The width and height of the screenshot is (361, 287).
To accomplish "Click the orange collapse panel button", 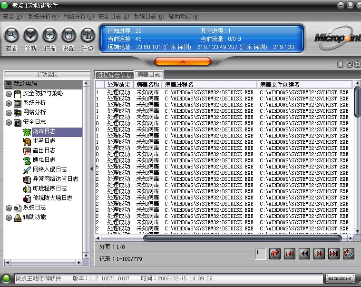I will tap(183, 61).
